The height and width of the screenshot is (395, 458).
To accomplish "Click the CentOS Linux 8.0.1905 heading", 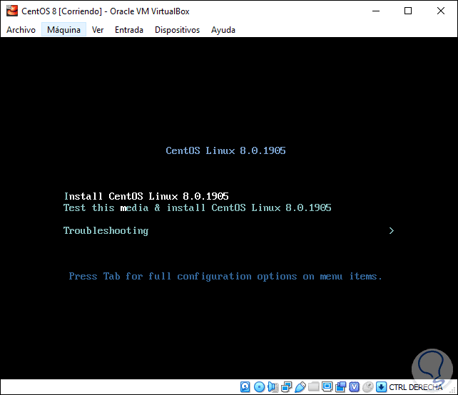I will 225,150.
